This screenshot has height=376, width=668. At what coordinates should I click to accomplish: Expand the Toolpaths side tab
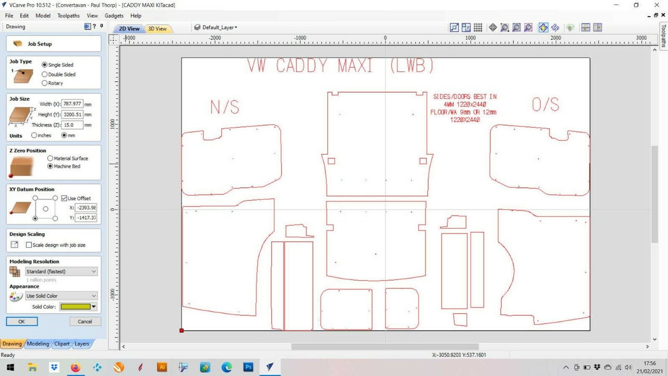[663, 36]
